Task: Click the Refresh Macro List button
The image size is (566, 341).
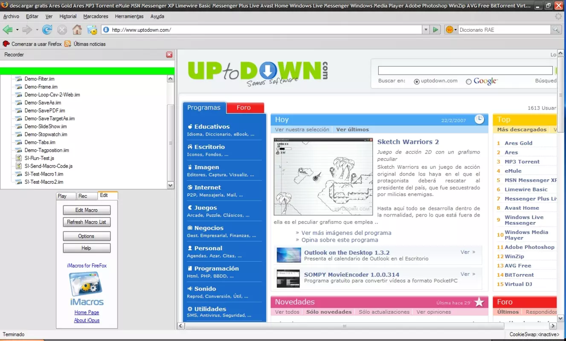Action: point(87,222)
